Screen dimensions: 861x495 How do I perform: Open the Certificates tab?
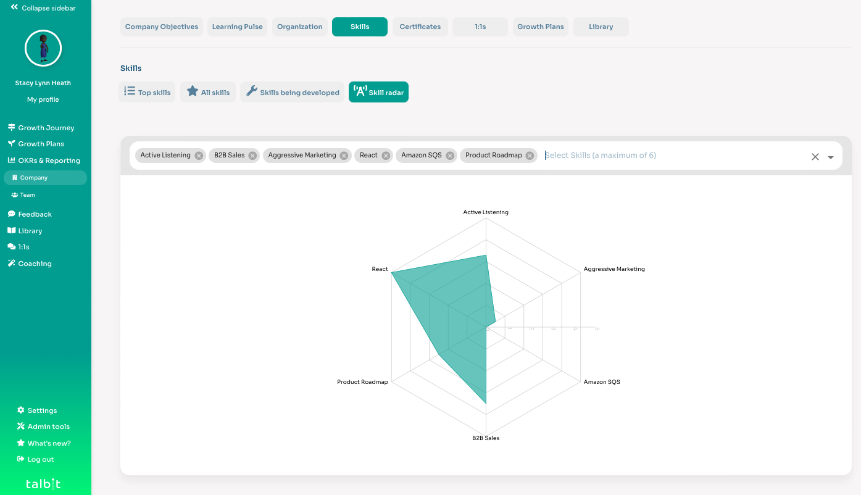(420, 27)
